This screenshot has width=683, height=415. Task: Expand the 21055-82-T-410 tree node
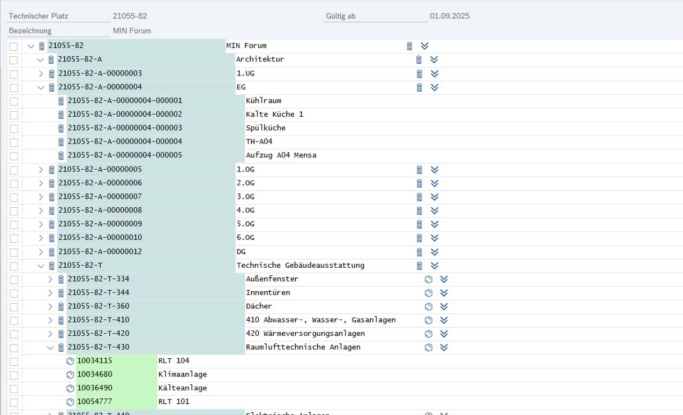pyautogui.click(x=50, y=320)
